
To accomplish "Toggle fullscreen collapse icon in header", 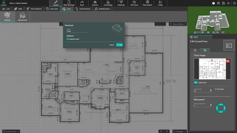I will [x=228, y=3].
